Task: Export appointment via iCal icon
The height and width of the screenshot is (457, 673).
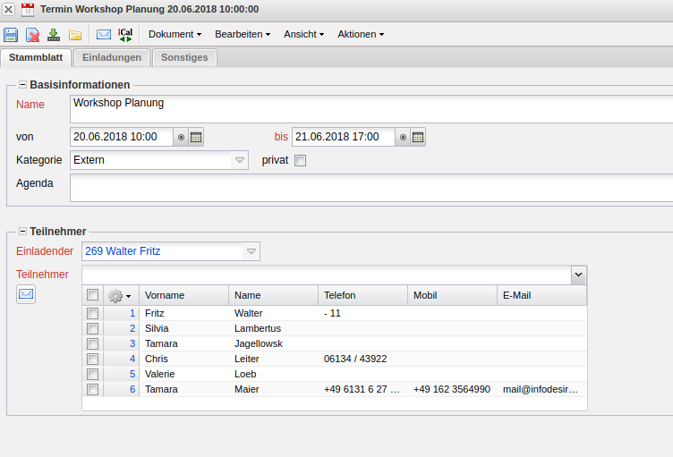Action: (125, 35)
